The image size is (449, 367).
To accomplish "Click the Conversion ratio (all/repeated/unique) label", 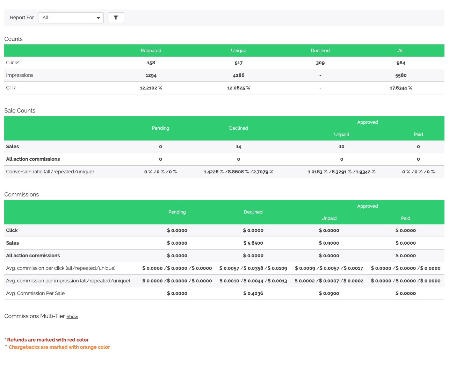I will pyautogui.click(x=50, y=172).
